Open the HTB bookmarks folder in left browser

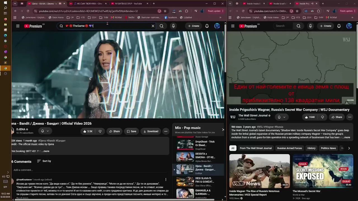(x=81, y=17)
